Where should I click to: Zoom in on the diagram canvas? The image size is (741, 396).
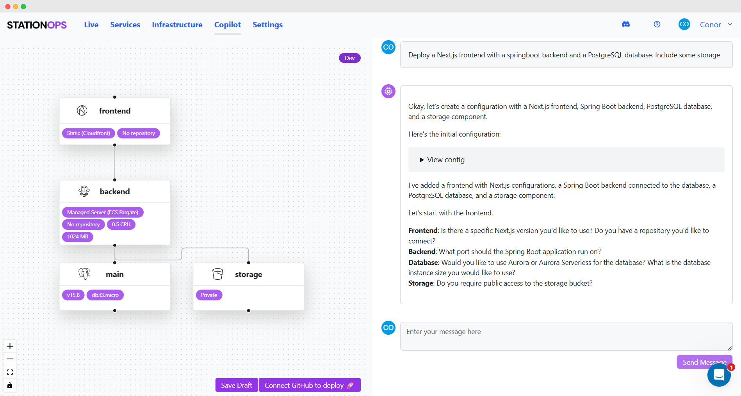[10, 346]
